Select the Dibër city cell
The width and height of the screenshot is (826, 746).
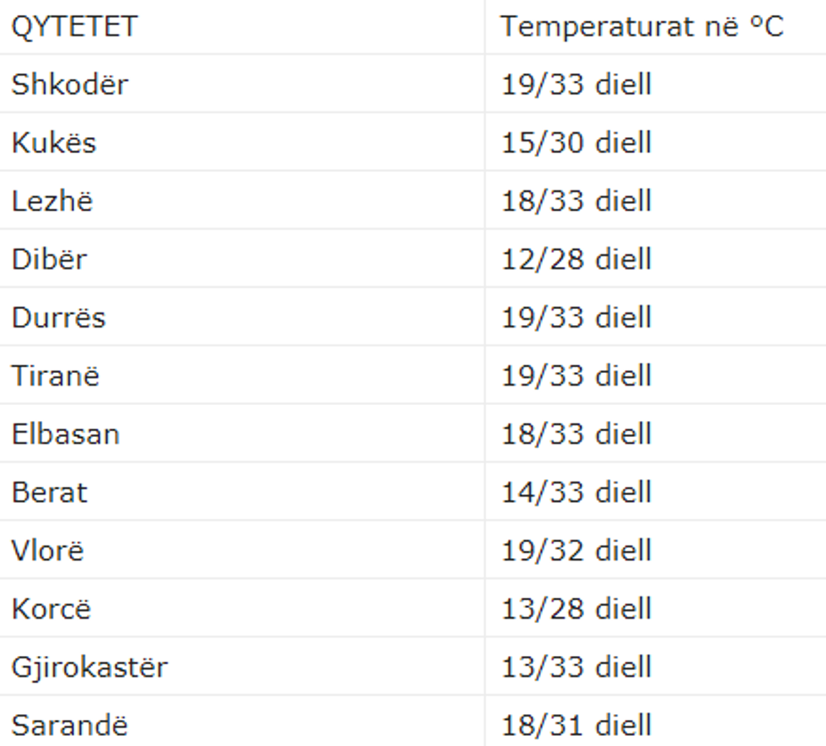[49, 259]
